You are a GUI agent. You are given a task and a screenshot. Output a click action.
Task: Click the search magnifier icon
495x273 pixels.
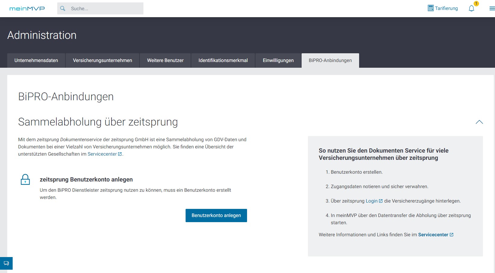click(x=63, y=8)
